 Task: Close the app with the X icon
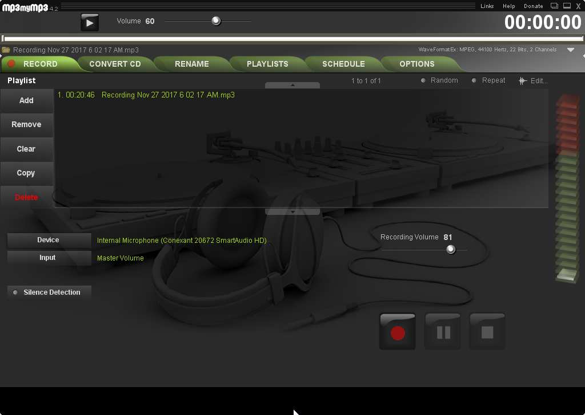579,6
